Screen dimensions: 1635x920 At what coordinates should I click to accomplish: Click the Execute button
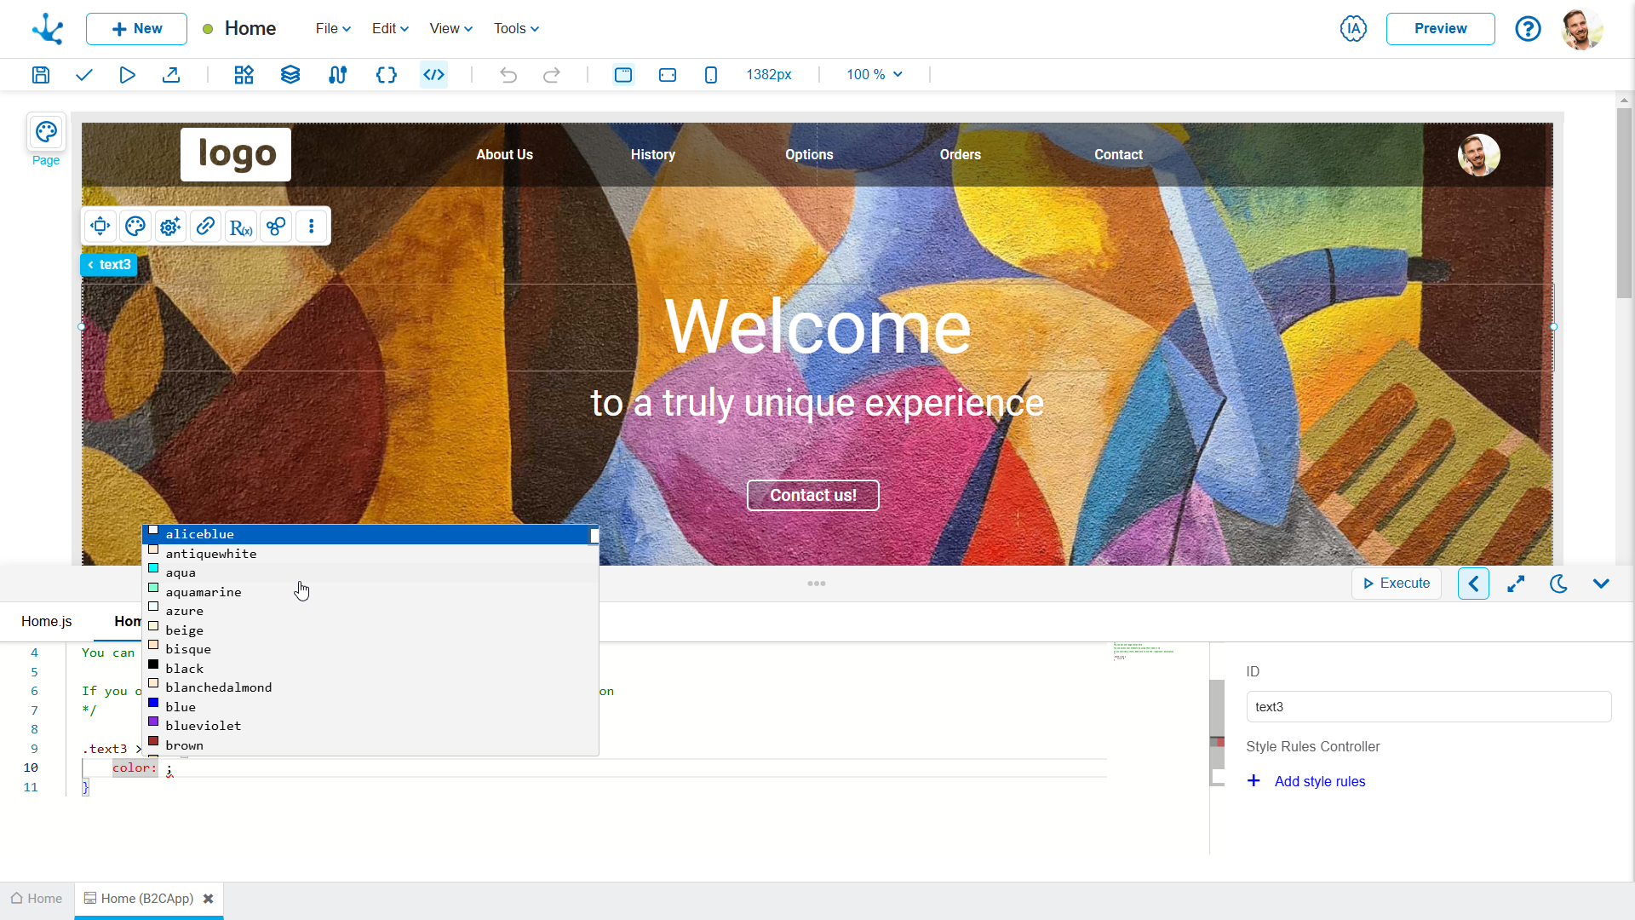tap(1397, 584)
